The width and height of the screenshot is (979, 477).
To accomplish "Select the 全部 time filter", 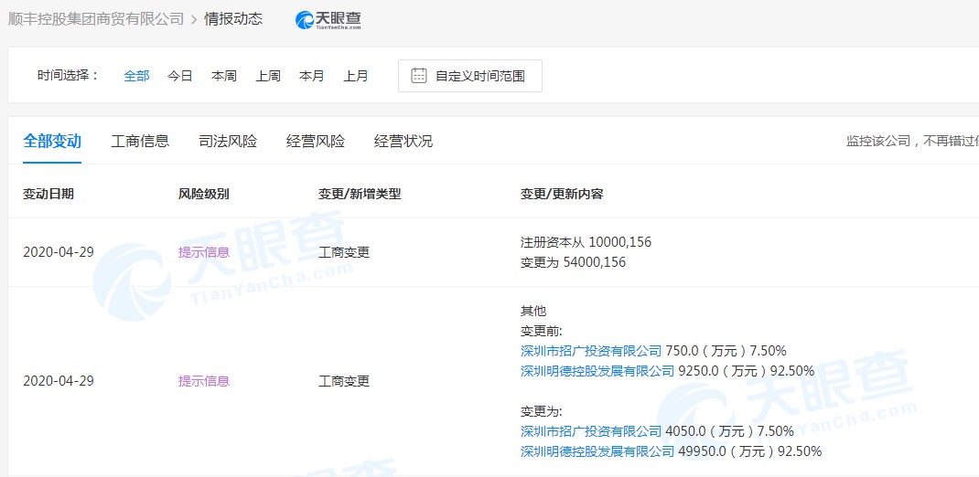I will [136, 76].
